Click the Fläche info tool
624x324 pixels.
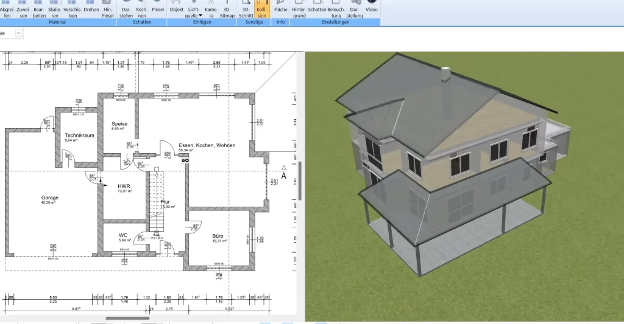click(280, 9)
